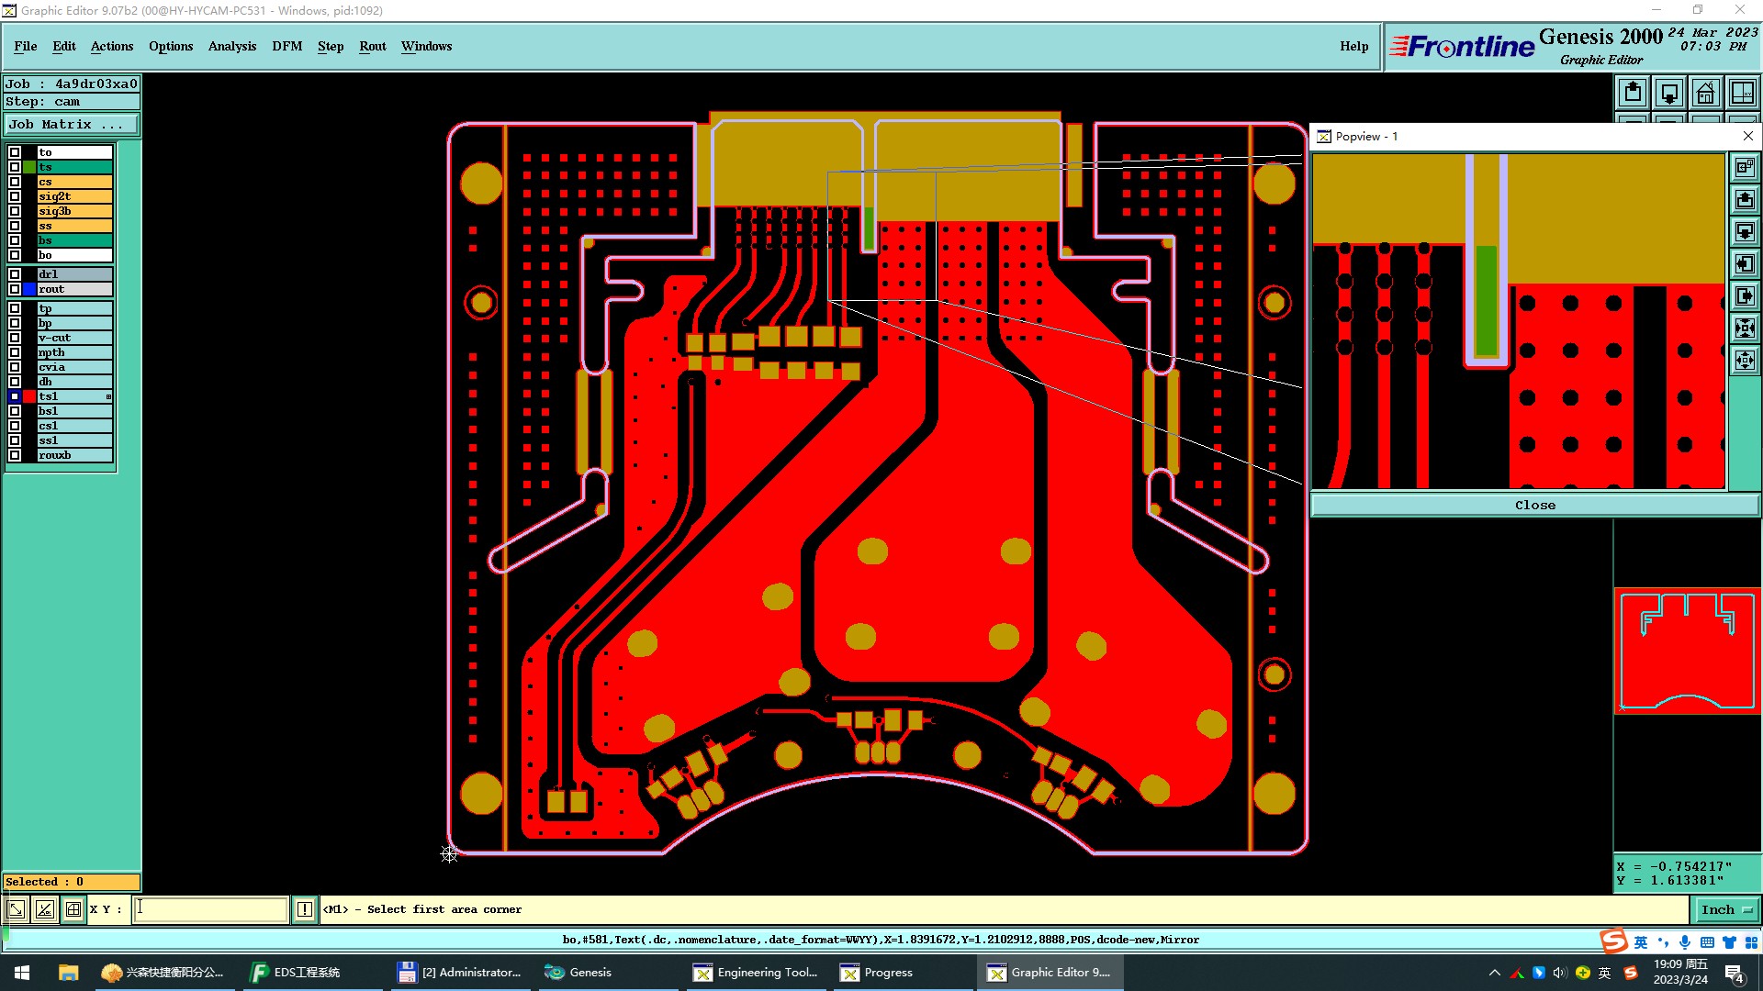Toggle checkbox for layer rout
Screen dimensions: 1763x991
click(x=15, y=289)
